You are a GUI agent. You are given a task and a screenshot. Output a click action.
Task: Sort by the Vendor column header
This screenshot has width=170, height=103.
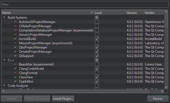[154, 13]
